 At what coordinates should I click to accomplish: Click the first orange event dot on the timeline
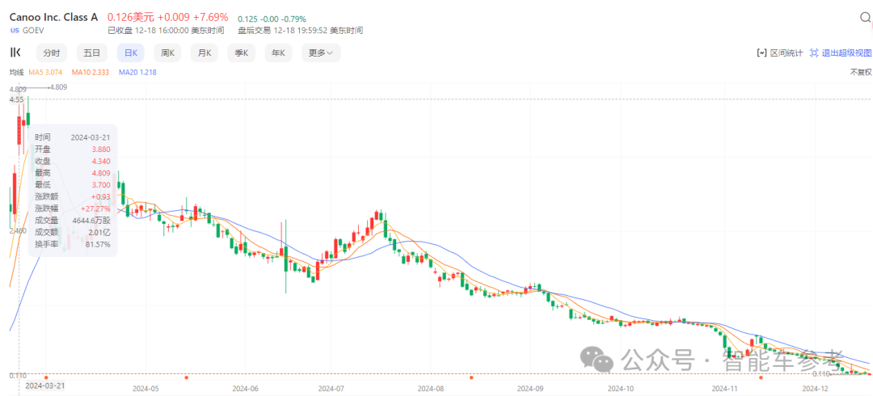46,377
